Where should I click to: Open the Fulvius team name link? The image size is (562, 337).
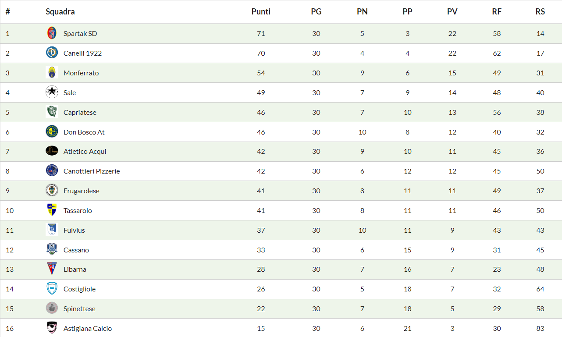(x=74, y=230)
